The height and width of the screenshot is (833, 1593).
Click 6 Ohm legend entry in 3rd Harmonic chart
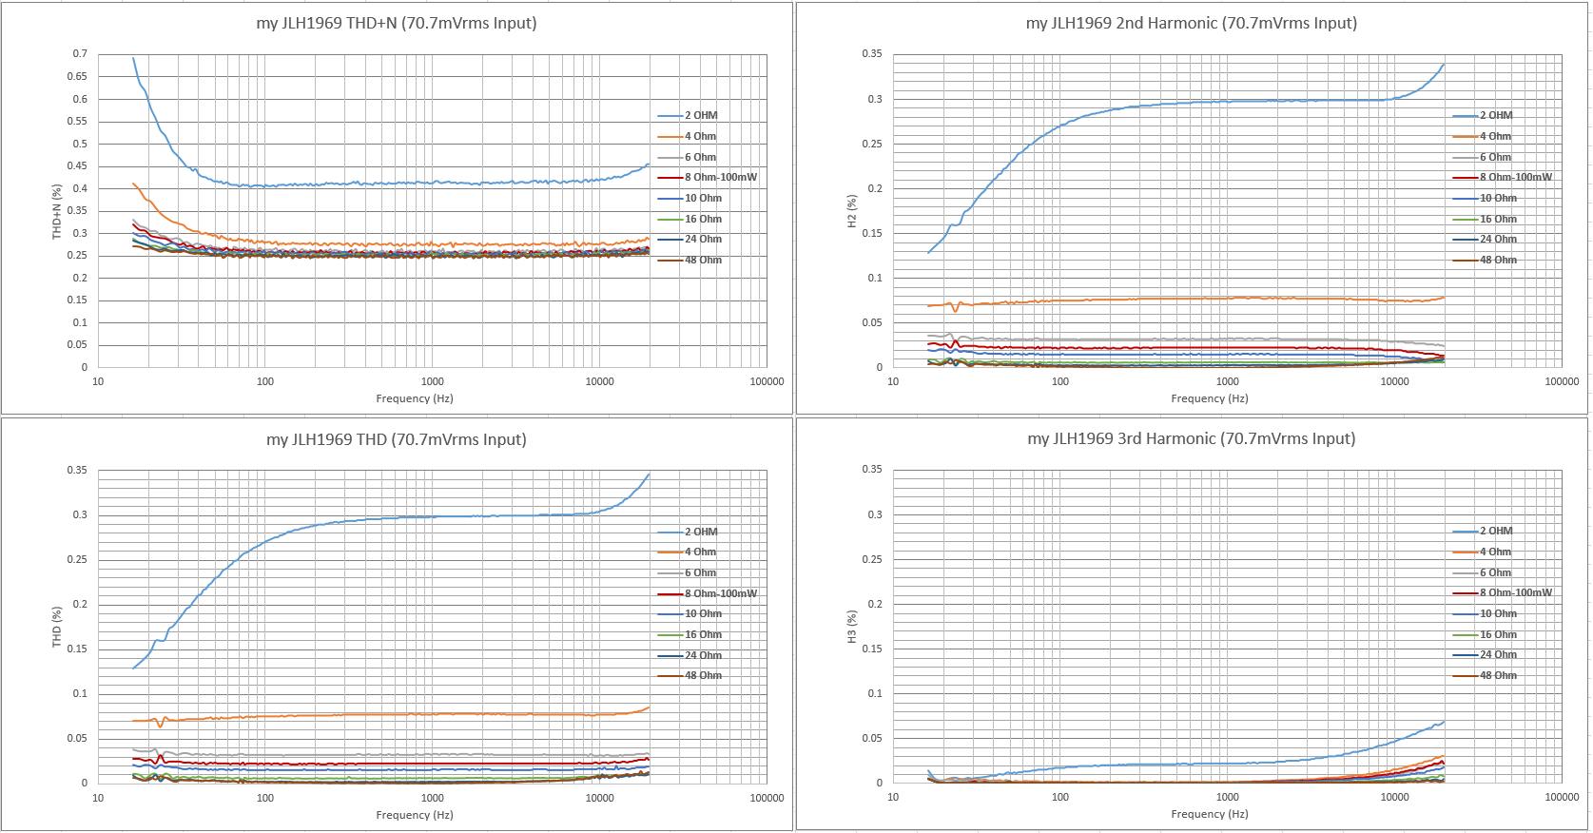click(1483, 572)
